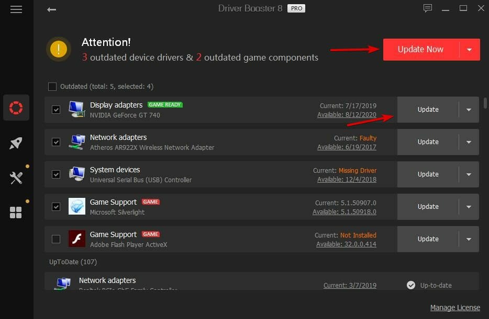This screenshot has width=489, height=319.
Task: Uncheck the Atheros Network adapters checkbox
Action: (56, 142)
